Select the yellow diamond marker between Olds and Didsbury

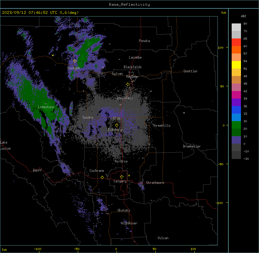point(117,125)
